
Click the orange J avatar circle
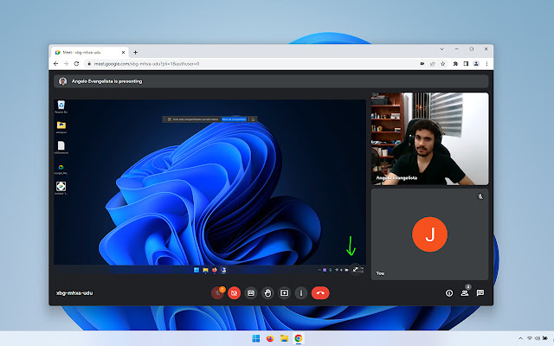click(x=429, y=234)
